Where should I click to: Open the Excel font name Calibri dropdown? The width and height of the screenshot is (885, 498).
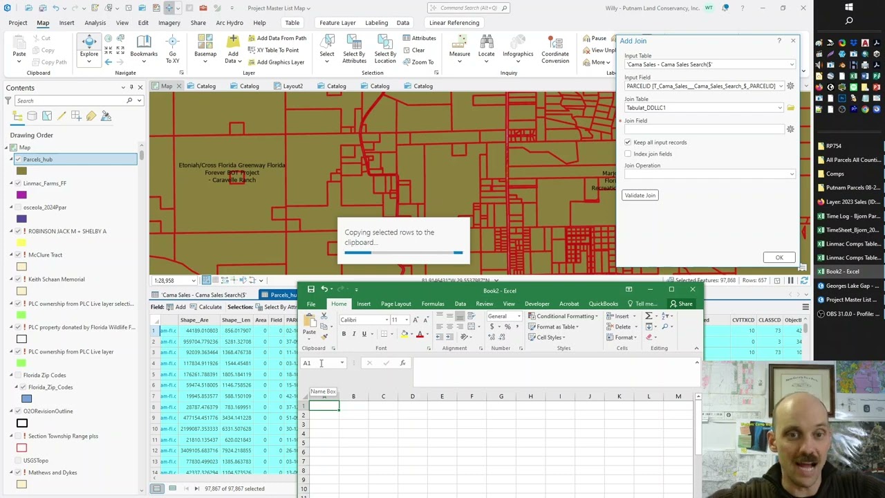[386, 320]
